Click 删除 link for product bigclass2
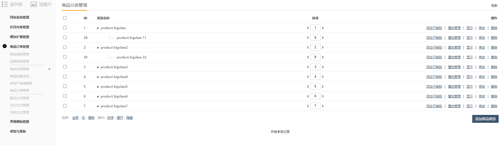Screen dimensions: 501x145 pos(494,48)
